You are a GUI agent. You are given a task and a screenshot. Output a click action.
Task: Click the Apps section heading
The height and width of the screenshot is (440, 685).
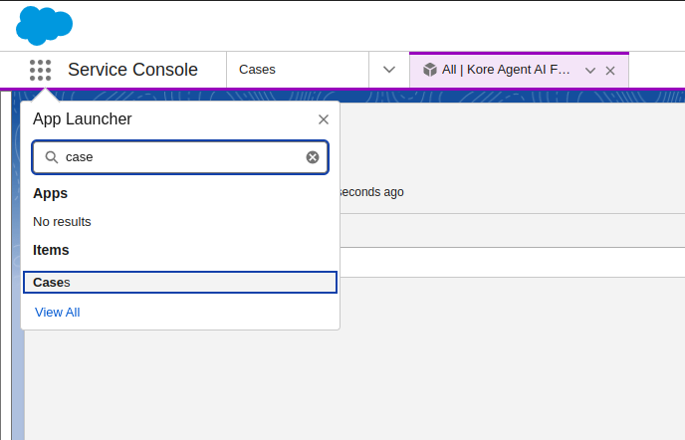pyautogui.click(x=50, y=193)
